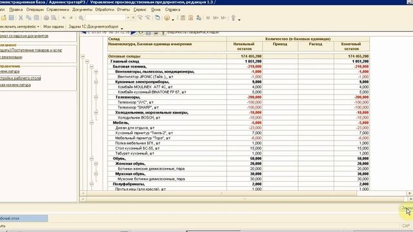
Task: Open the Обработки menu
Action: pos(105,10)
